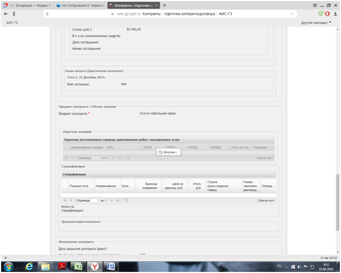Go to previous page in Спецификация pager

click(71, 200)
